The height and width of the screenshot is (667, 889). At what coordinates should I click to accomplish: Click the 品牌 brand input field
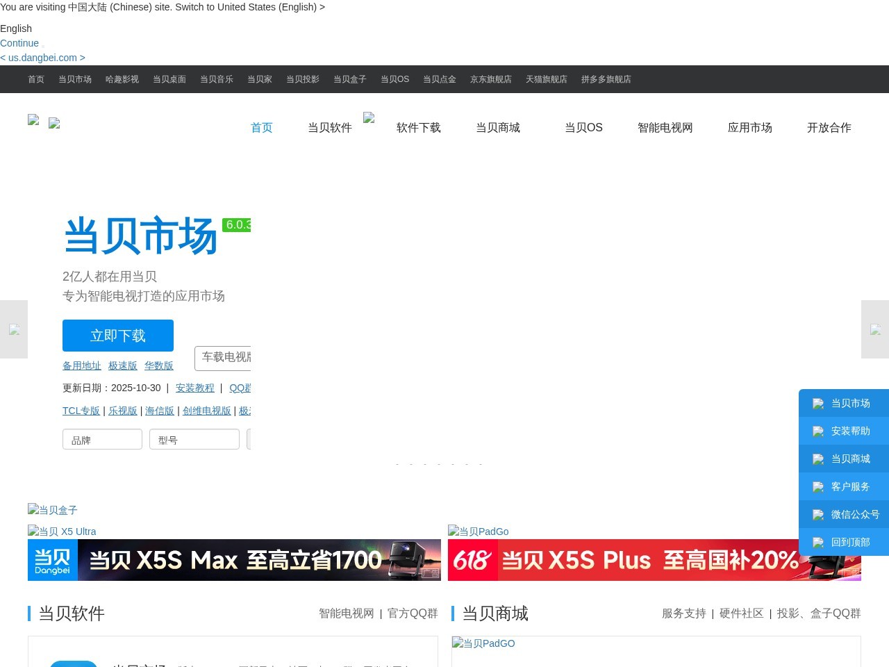[102, 439]
